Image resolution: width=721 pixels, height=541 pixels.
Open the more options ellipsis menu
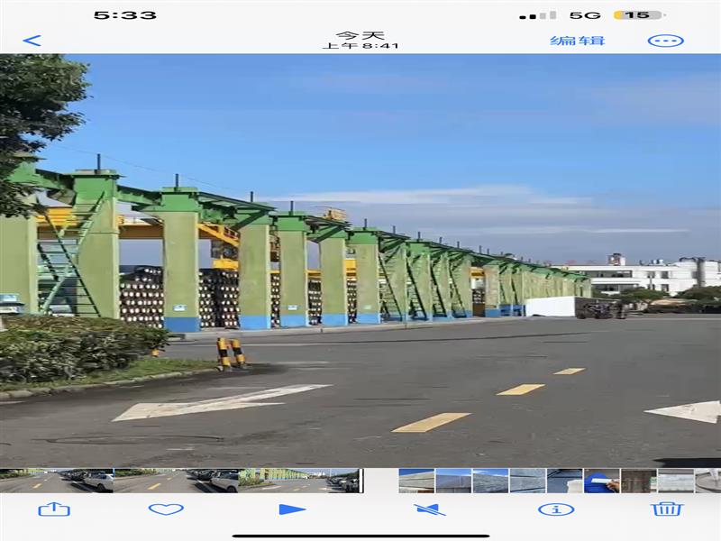(665, 41)
